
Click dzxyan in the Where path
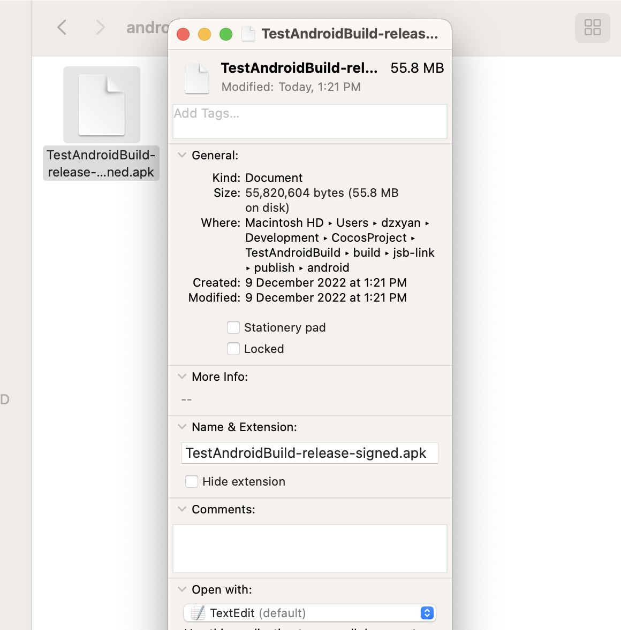[400, 222]
